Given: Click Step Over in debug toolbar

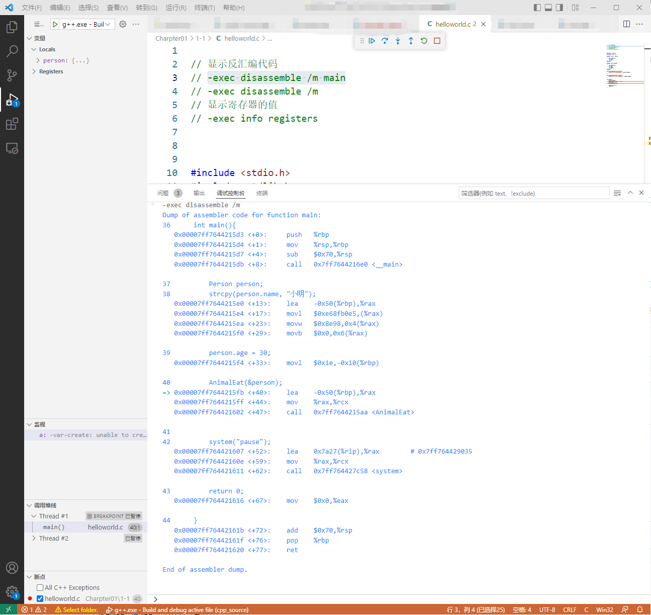Looking at the screenshot, I should point(385,41).
